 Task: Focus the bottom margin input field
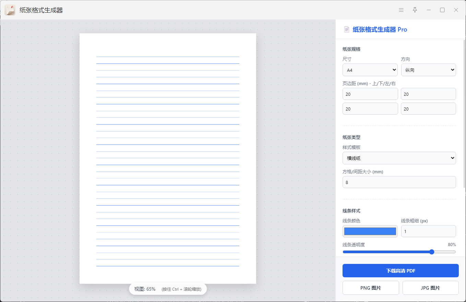coord(428,94)
